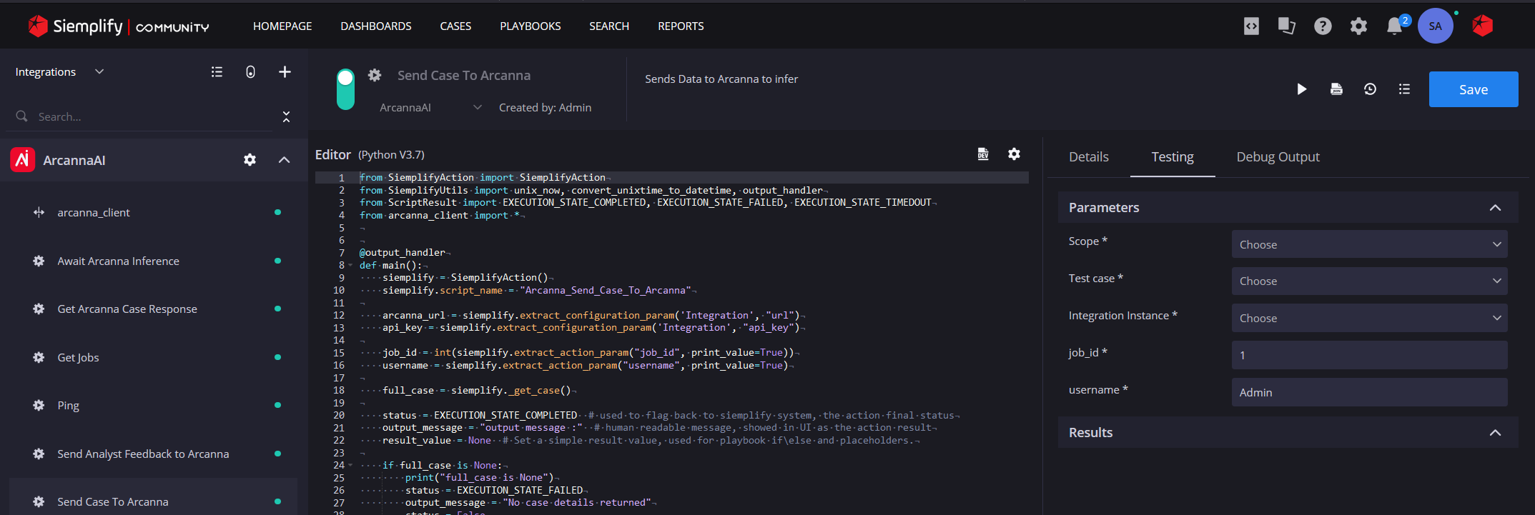Click the job_id input field
1535x515 pixels.
pyautogui.click(x=1369, y=355)
